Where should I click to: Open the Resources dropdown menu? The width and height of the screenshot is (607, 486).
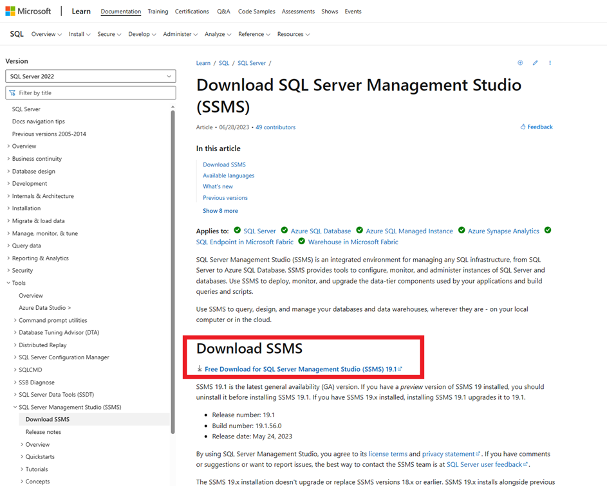click(x=294, y=34)
